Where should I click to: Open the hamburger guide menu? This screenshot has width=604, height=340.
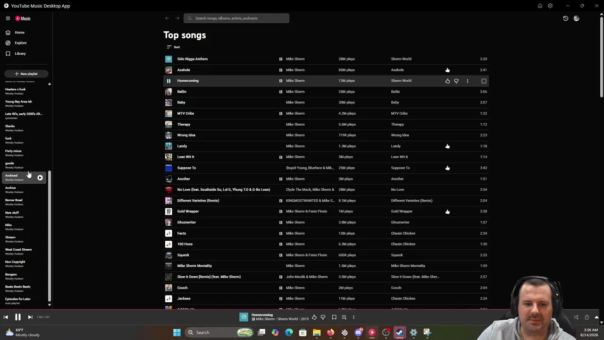coord(8,18)
